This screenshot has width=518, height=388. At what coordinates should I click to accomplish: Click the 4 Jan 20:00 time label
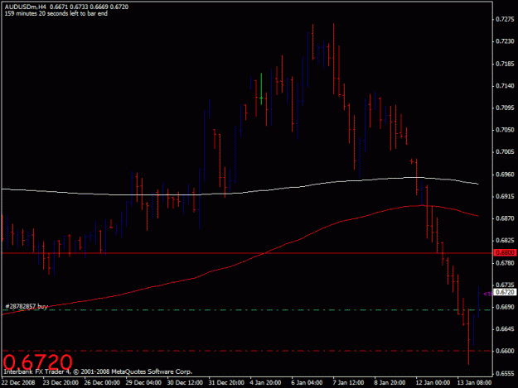coord(265,383)
